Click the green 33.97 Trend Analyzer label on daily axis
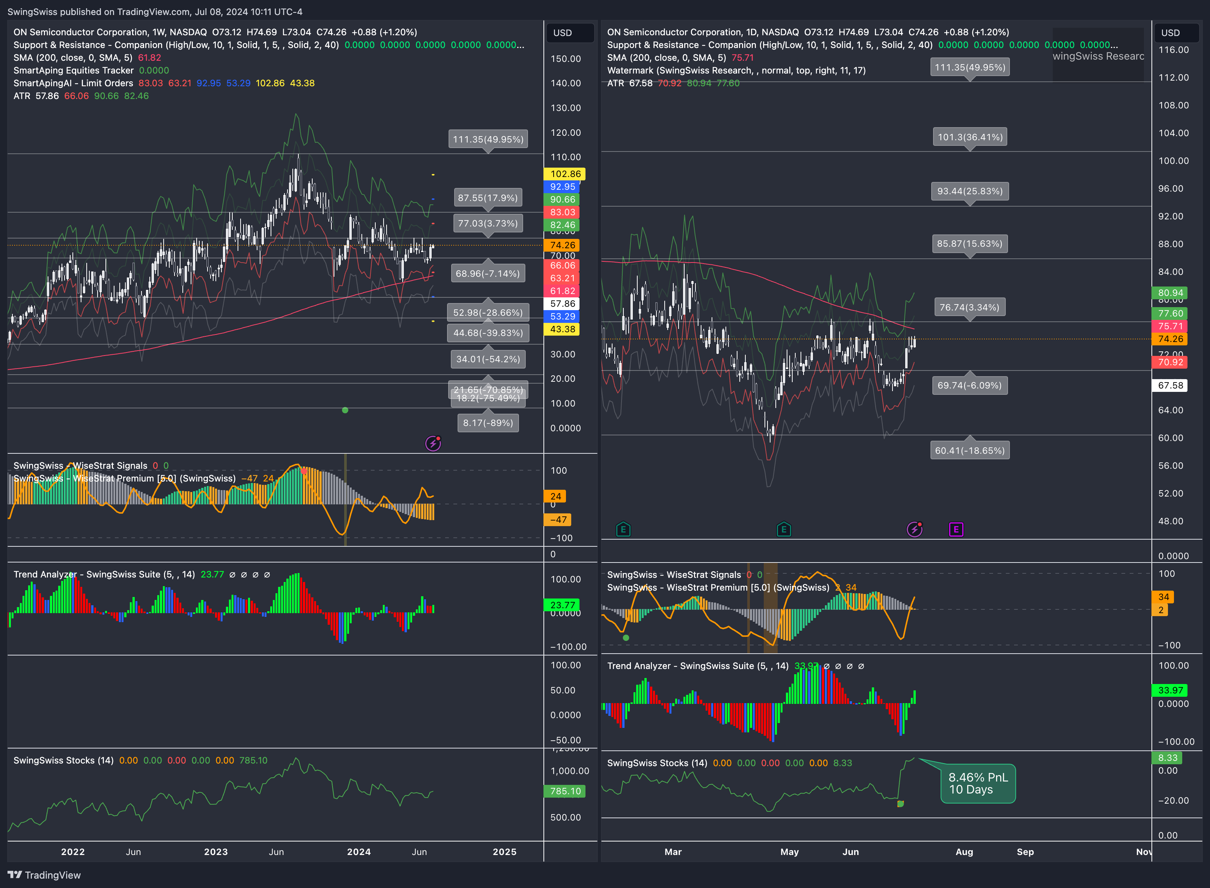This screenshot has height=888, width=1210. [x=1169, y=690]
